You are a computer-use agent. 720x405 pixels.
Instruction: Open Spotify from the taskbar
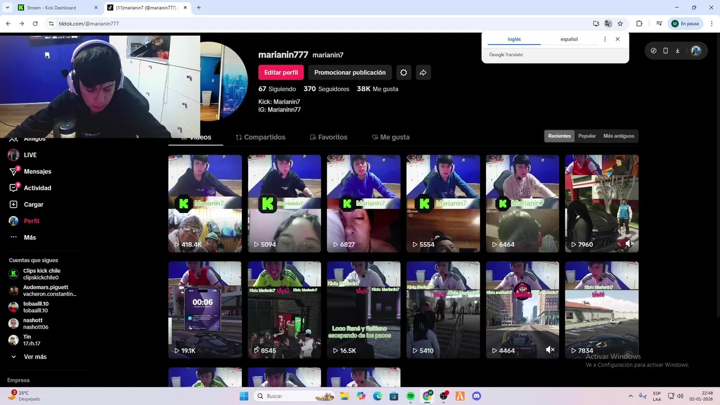click(411, 396)
